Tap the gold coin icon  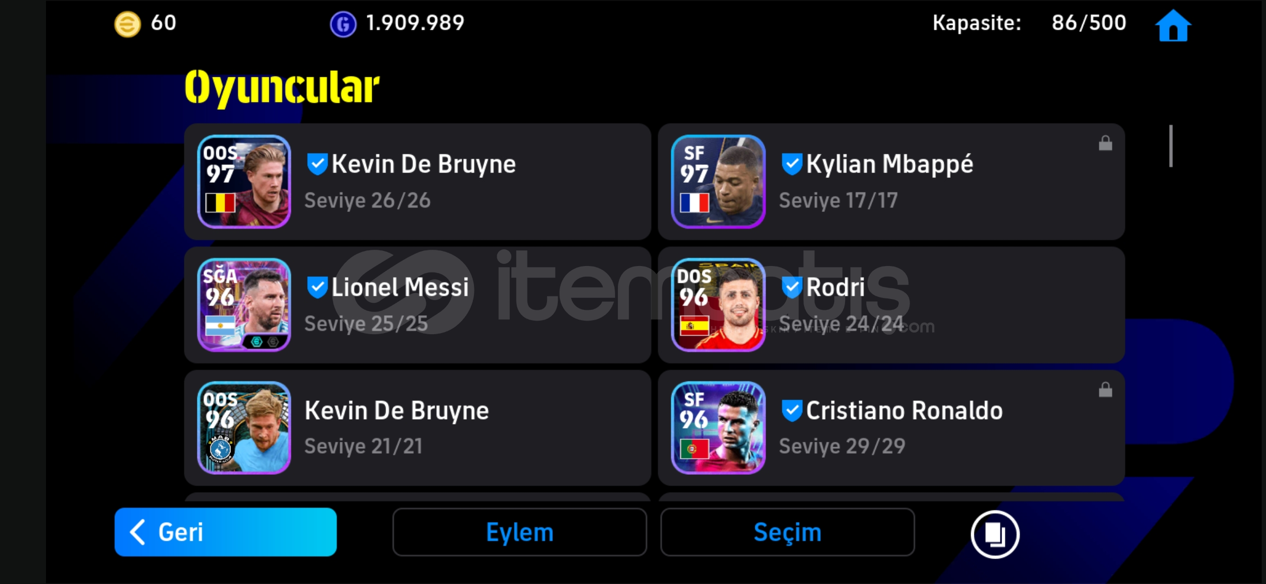127,24
